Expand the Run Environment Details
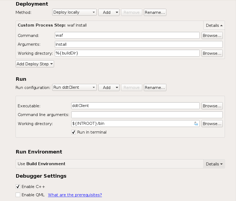This screenshot has width=236, height=201. click(214, 164)
